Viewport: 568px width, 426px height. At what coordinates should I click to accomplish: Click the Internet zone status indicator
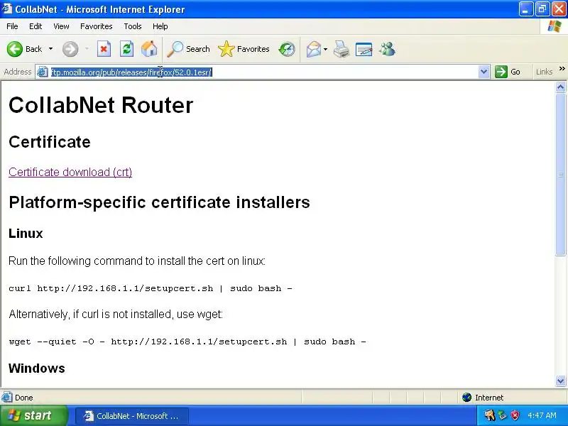tap(484, 398)
